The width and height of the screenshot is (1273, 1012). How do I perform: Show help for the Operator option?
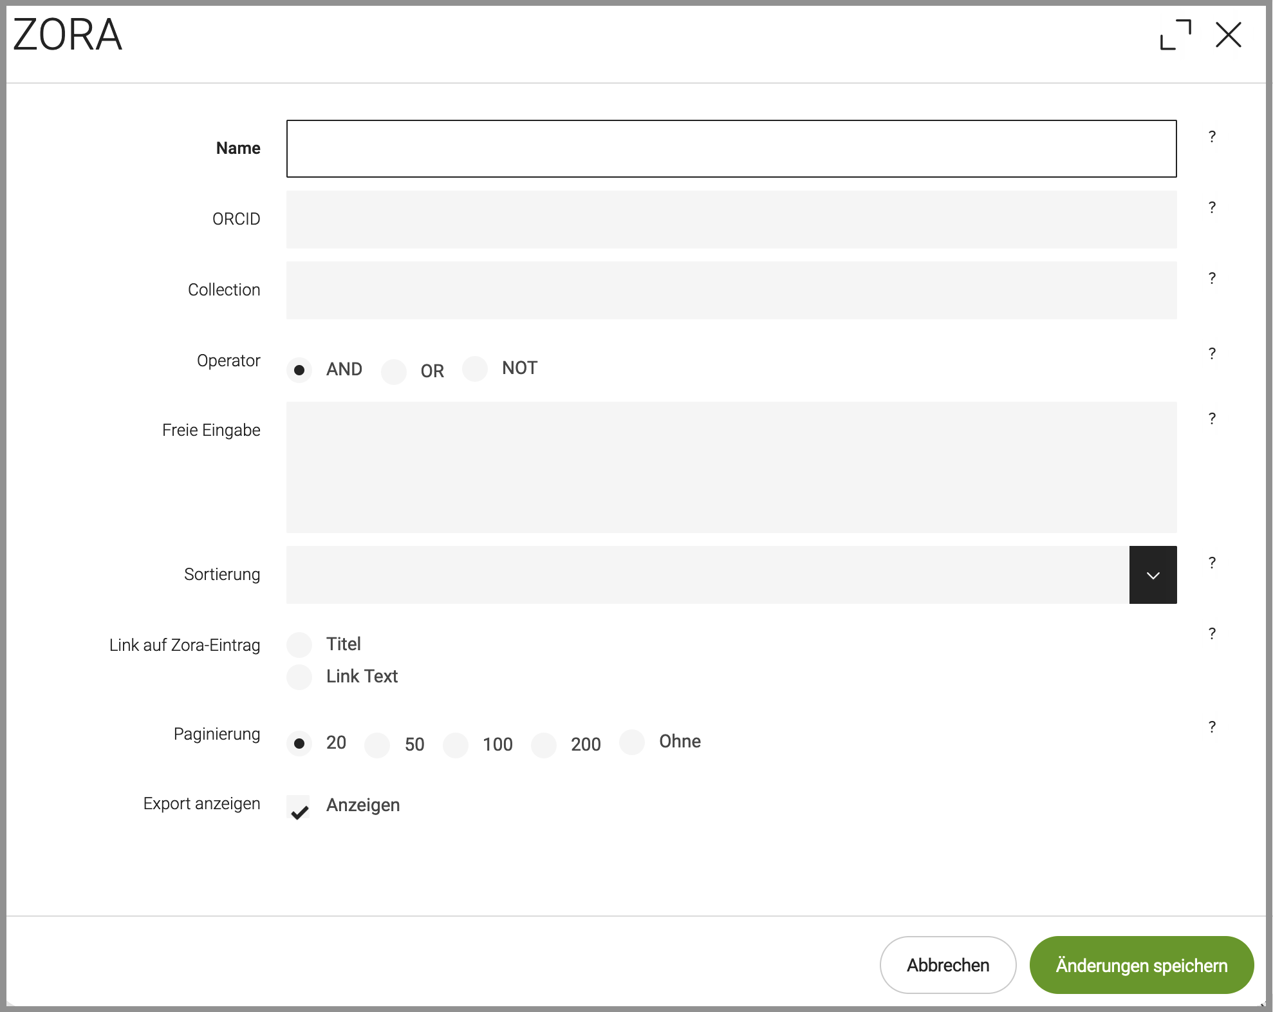pyautogui.click(x=1212, y=353)
